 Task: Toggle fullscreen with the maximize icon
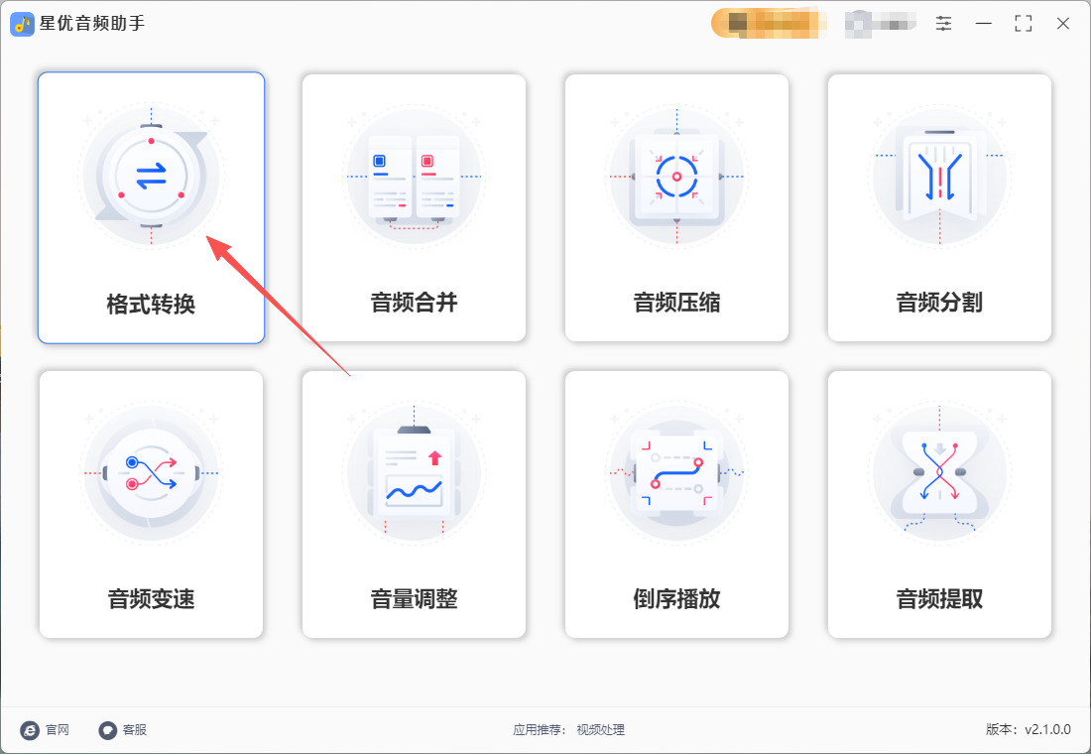1023,23
